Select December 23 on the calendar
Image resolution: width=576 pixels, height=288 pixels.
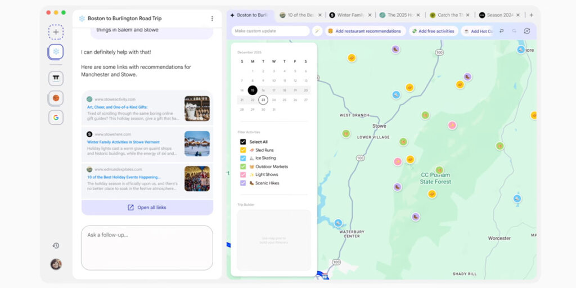pyautogui.click(x=263, y=100)
